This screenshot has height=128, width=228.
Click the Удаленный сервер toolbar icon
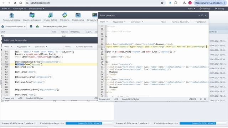pos(32,17)
